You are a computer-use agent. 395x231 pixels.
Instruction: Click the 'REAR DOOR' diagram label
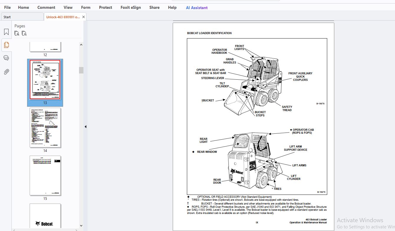point(217,181)
